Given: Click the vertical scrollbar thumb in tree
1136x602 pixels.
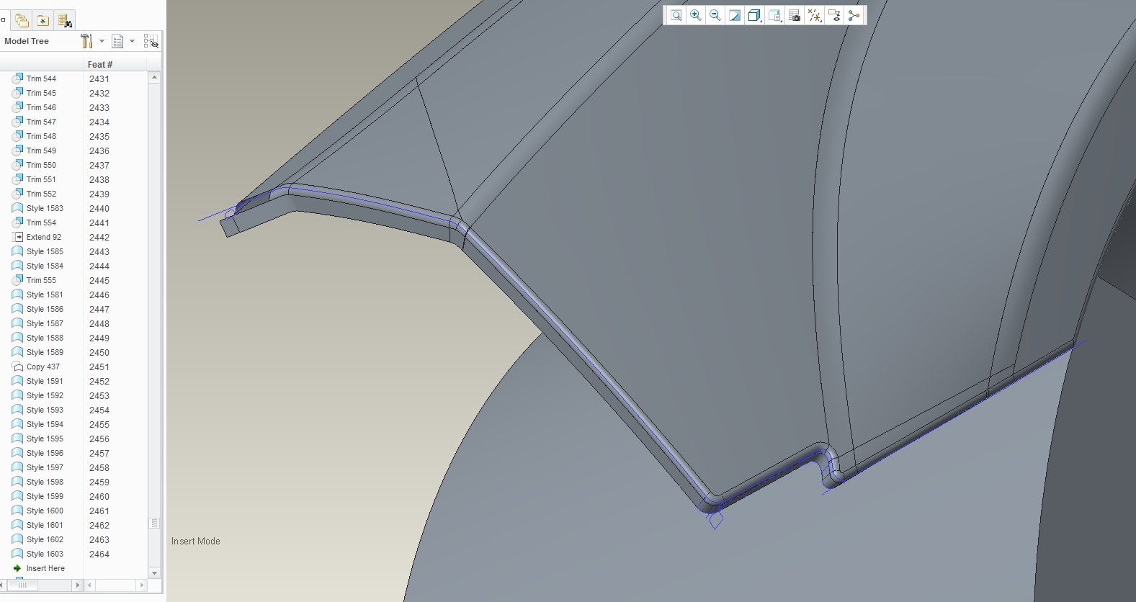Looking at the screenshot, I should (x=154, y=524).
